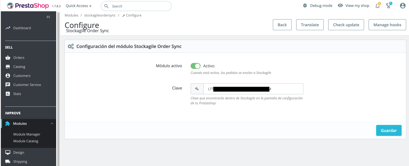Click the Debug mode label

[x=321, y=6]
